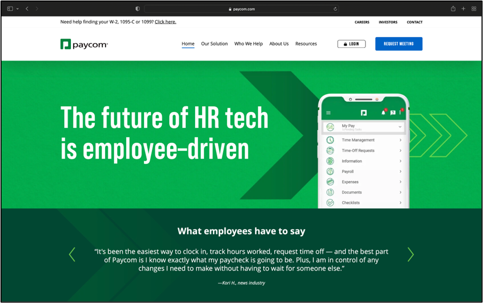Click the privacy shield icon in toolbar

coord(137,9)
